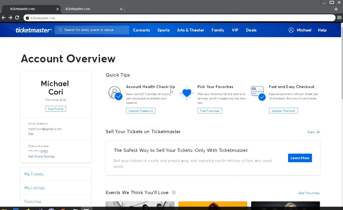Reload the page with the refresh icon
The image size is (343, 210).
(x=17, y=18)
